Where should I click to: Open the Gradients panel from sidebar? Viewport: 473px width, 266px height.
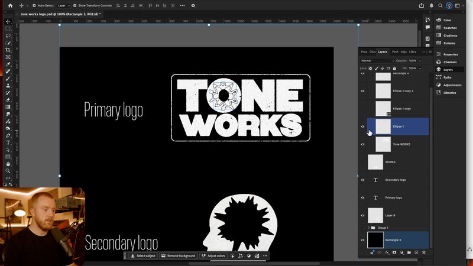(446, 35)
